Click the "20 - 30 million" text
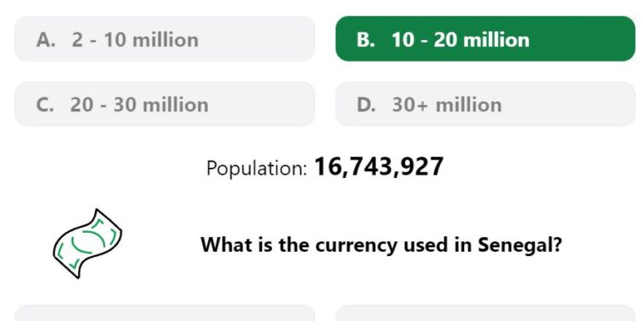This screenshot has height=321, width=642. coord(140,104)
